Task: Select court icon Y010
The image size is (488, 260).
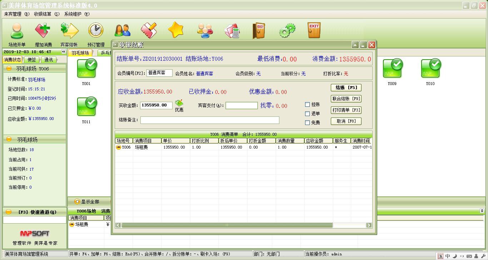Action: click(x=430, y=69)
